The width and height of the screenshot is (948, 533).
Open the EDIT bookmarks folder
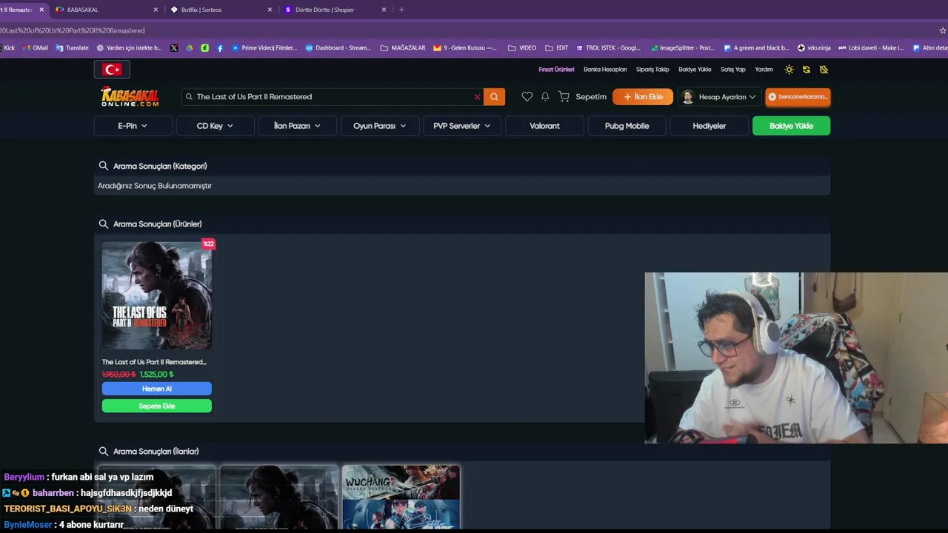557,47
